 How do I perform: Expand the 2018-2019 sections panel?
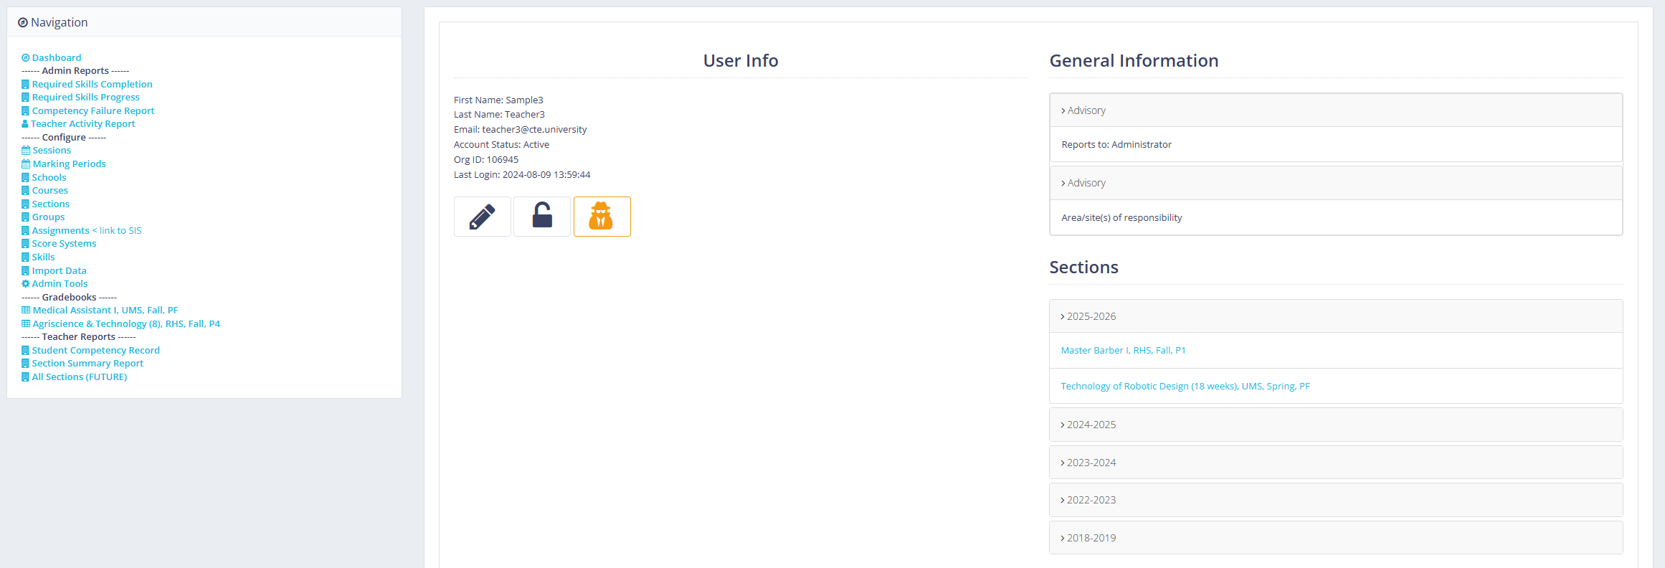[x=1091, y=538]
